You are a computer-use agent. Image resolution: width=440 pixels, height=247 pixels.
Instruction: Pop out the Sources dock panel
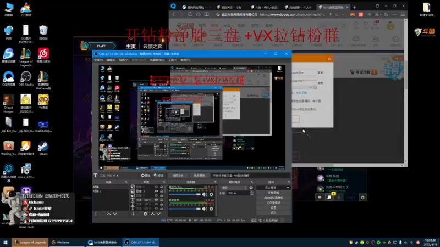(164, 182)
